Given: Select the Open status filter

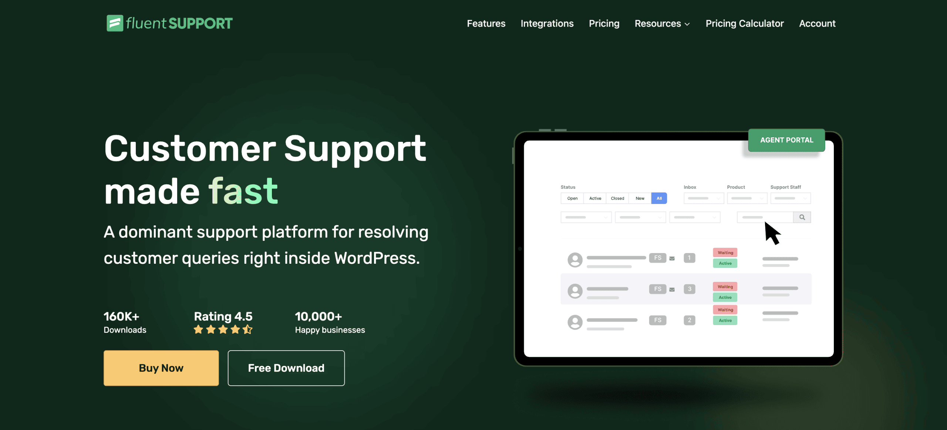Looking at the screenshot, I should click(x=572, y=198).
